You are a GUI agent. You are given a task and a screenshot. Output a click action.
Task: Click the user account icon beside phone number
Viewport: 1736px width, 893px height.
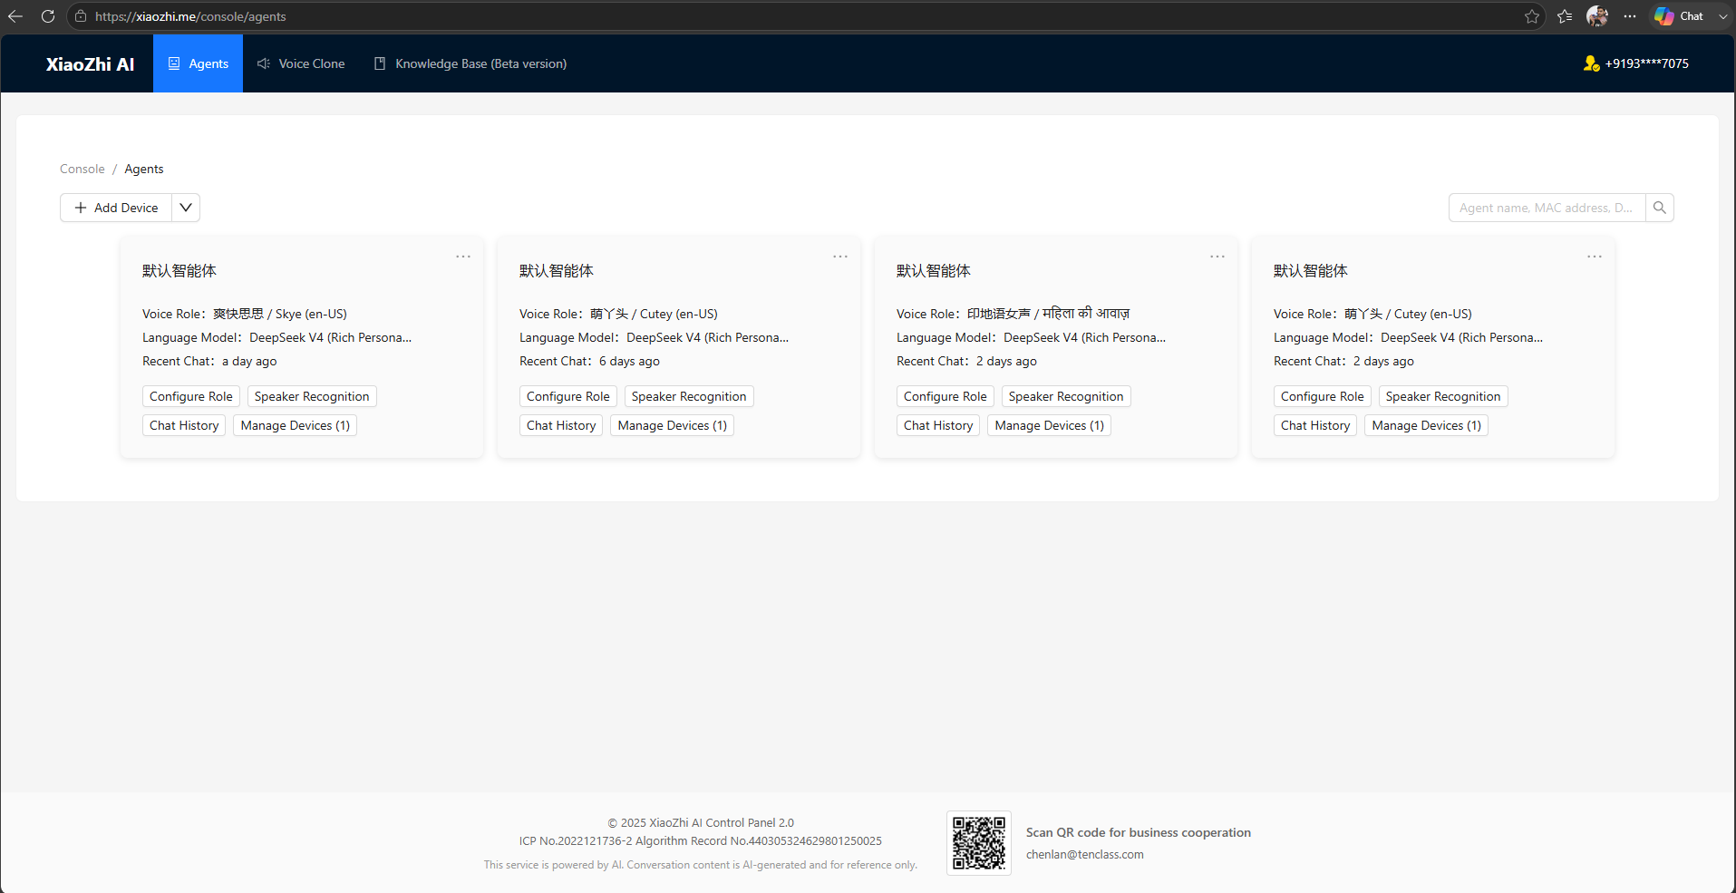click(1591, 63)
